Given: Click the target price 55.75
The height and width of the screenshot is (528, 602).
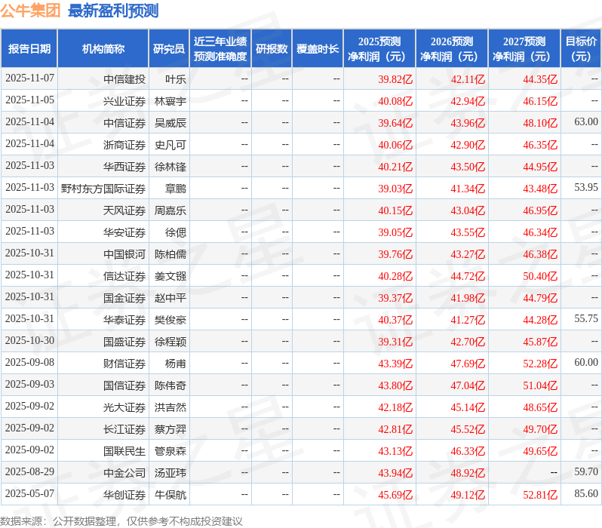Looking at the screenshot, I should click(x=586, y=319).
